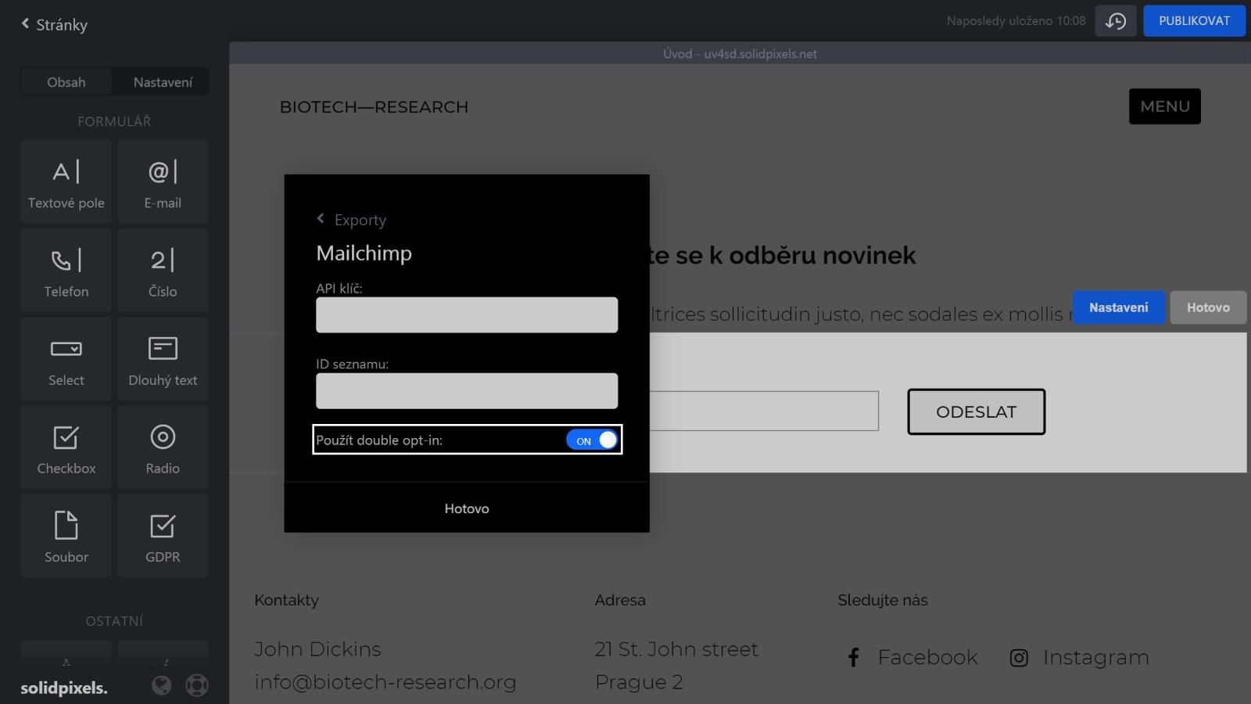Image resolution: width=1251 pixels, height=704 pixels.
Task: Add a Dlouhý text field
Action: pyautogui.click(x=162, y=358)
